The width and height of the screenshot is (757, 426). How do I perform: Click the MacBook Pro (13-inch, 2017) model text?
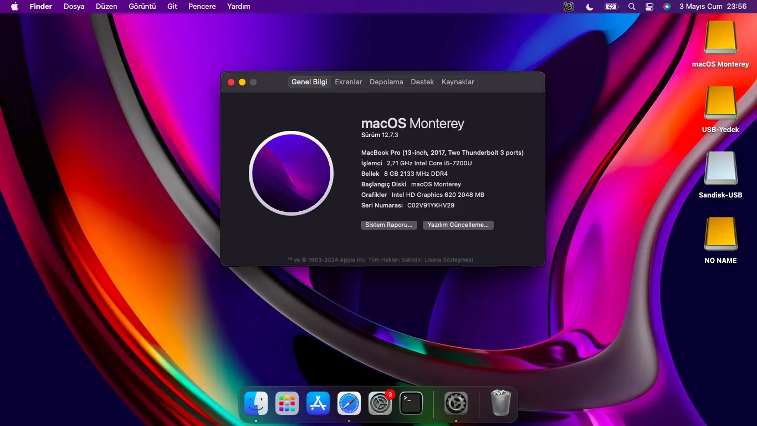tap(442, 153)
